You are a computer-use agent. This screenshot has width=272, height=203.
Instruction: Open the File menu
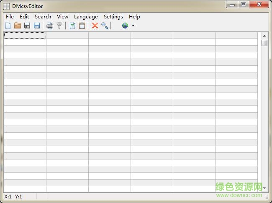(x=10, y=17)
